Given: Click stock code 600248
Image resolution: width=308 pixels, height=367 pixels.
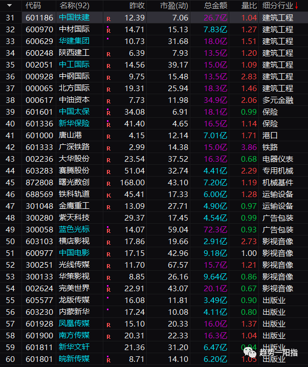Looking at the screenshot, I should [39, 53].
